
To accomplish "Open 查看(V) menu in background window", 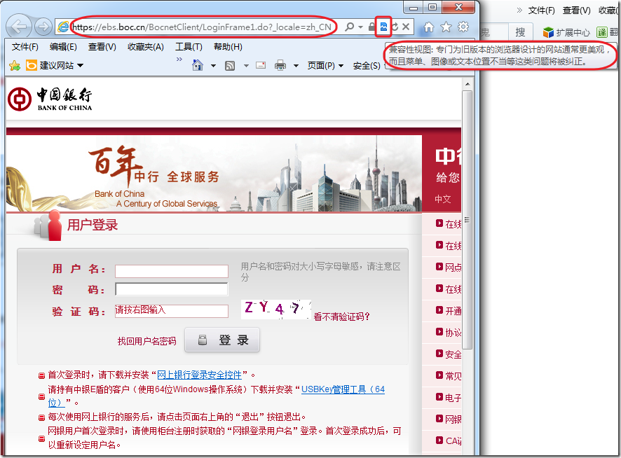I will 577,11.
